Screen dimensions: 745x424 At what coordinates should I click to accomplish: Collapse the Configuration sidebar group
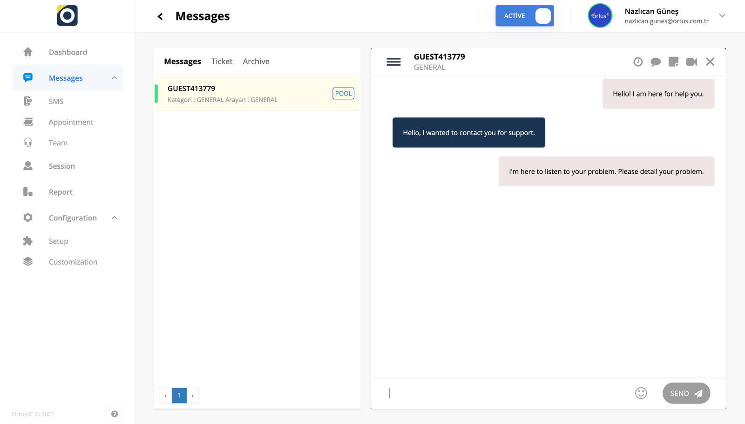pyautogui.click(x=115, y=218)
